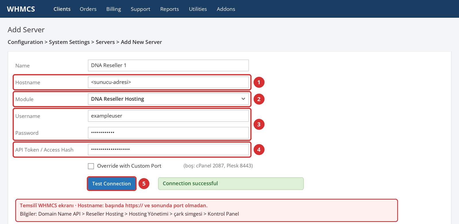This screenshot has width=459, height=224.
Task: Click the Hostname input field
Action: point(168,82)
